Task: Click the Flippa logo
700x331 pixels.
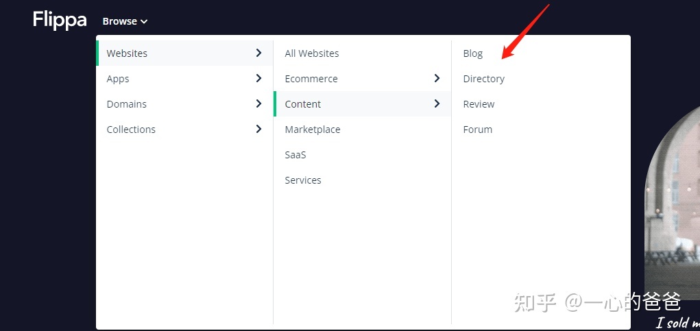Action: pos(60,21)
